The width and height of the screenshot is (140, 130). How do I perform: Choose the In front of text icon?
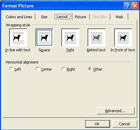pyautogui.click(x=123, y=37)
